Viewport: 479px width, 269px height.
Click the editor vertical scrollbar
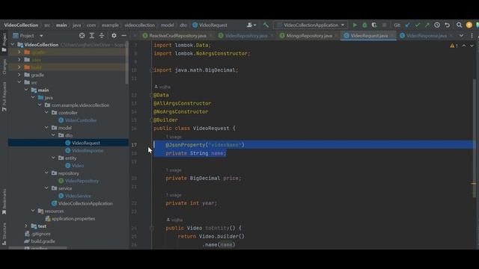click(x=475, y=137)
